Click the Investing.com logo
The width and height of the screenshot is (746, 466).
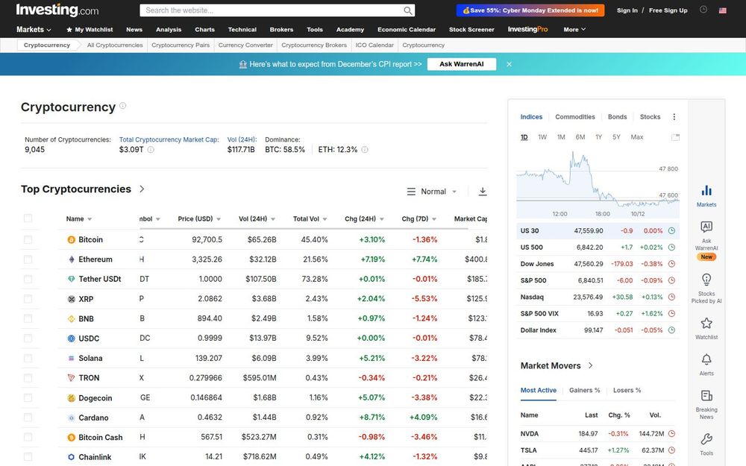57,10
